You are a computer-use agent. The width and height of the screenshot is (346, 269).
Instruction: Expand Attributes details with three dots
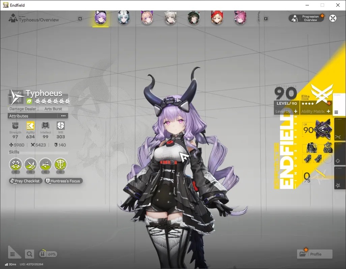point(63,116)
